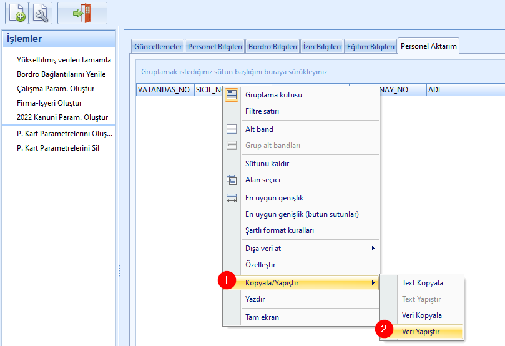This screenshot has width=505, height=346.
Task: Toggle the Gruplama kutusu icon
Action: [x=232, y=95]
